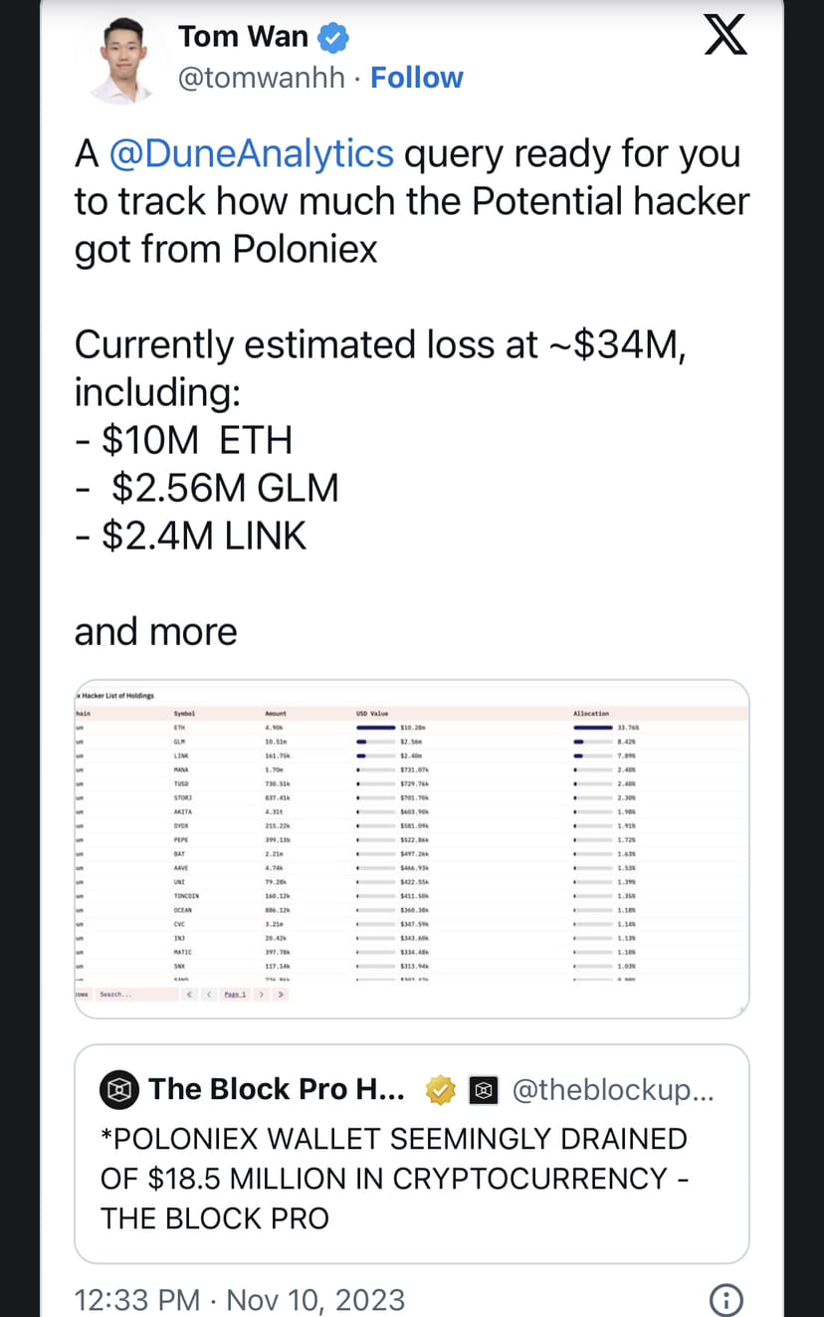Click the gold verified badge on quoted tweet
Image resolution: width=824 pixels, height=1317 pixels.
(x=440, y=1089)
